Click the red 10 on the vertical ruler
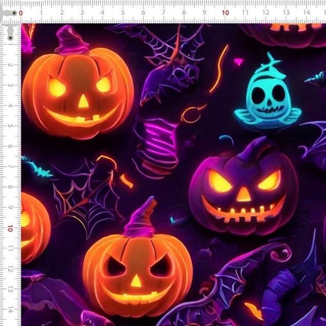Viewport: 326px width, 326px height. (10, 228)
